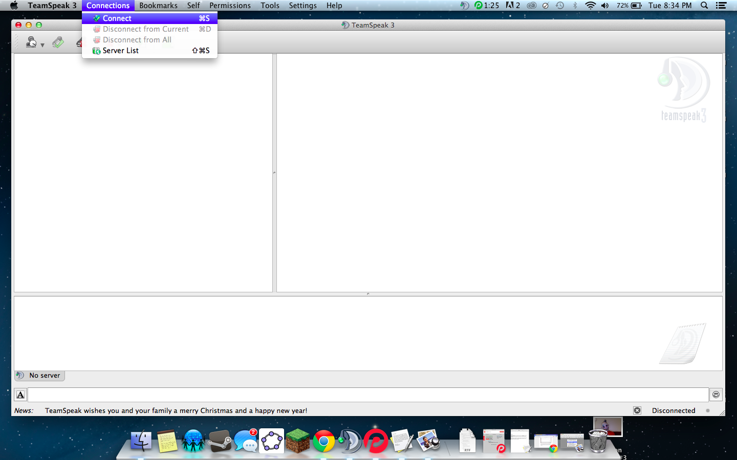This screenshot has width=737, height=460.
Task: Open the Notification Center list icon
Action: coord(721,6)
